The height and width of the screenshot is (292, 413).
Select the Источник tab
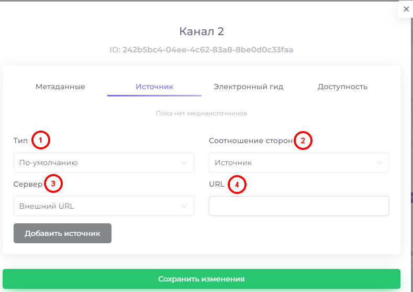(154, 86)
